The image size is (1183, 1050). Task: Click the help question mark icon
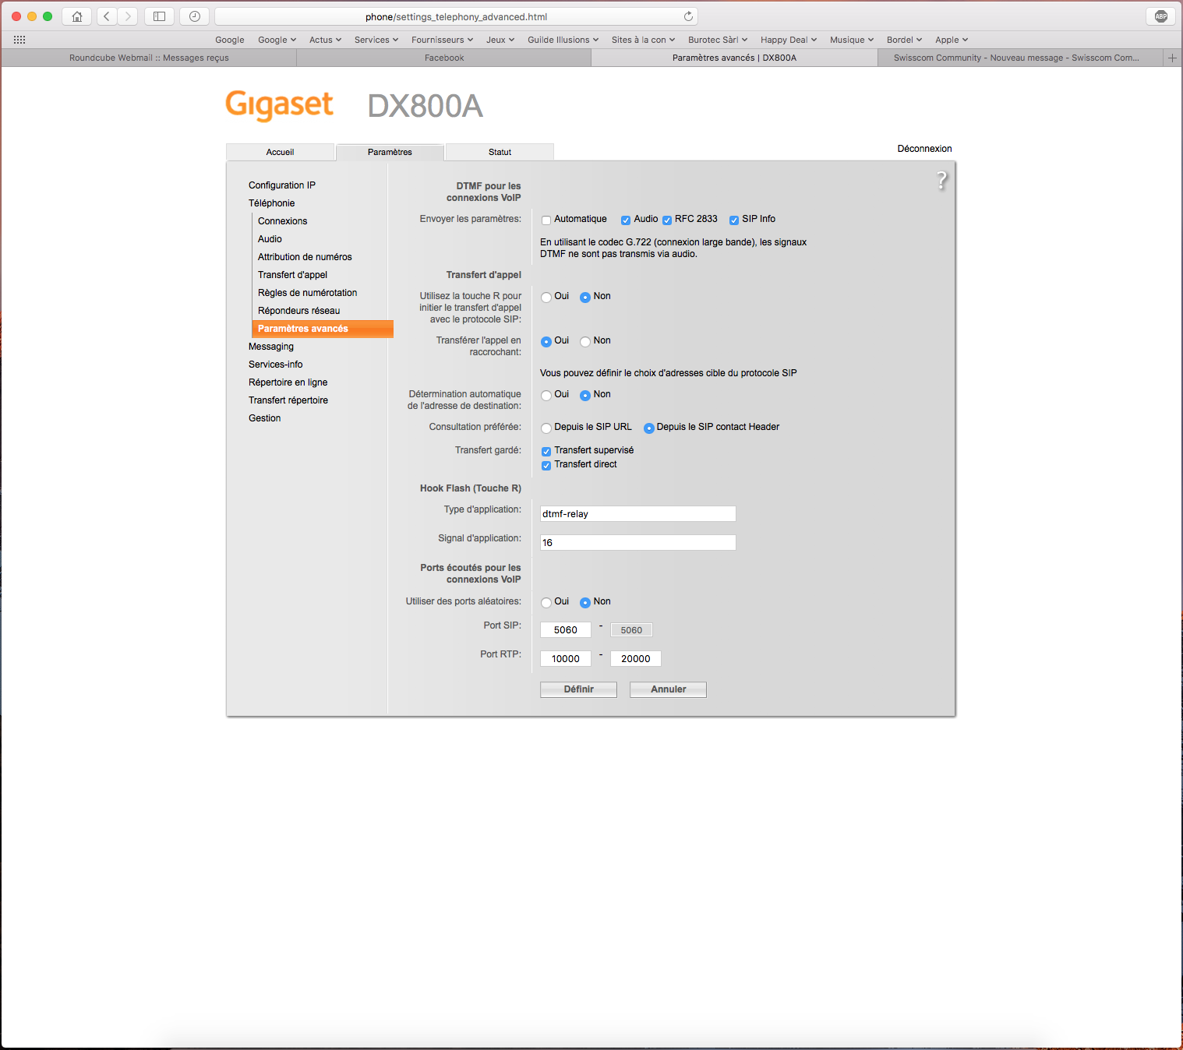point(941,181)
